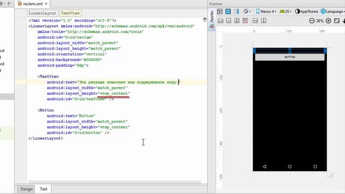
Task: Select the TextView strip in device preview
Action: pos(290,51)
